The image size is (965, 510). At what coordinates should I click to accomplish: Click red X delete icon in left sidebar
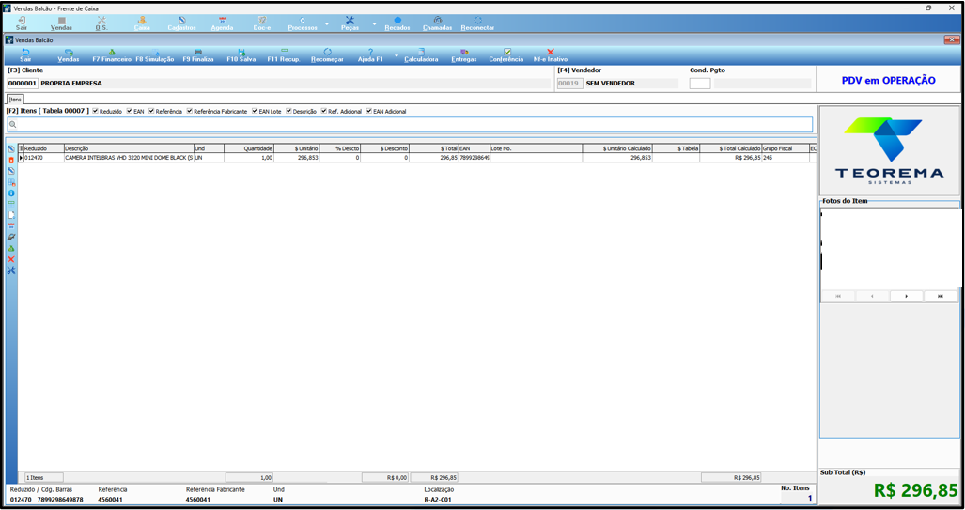click(11, 259)
